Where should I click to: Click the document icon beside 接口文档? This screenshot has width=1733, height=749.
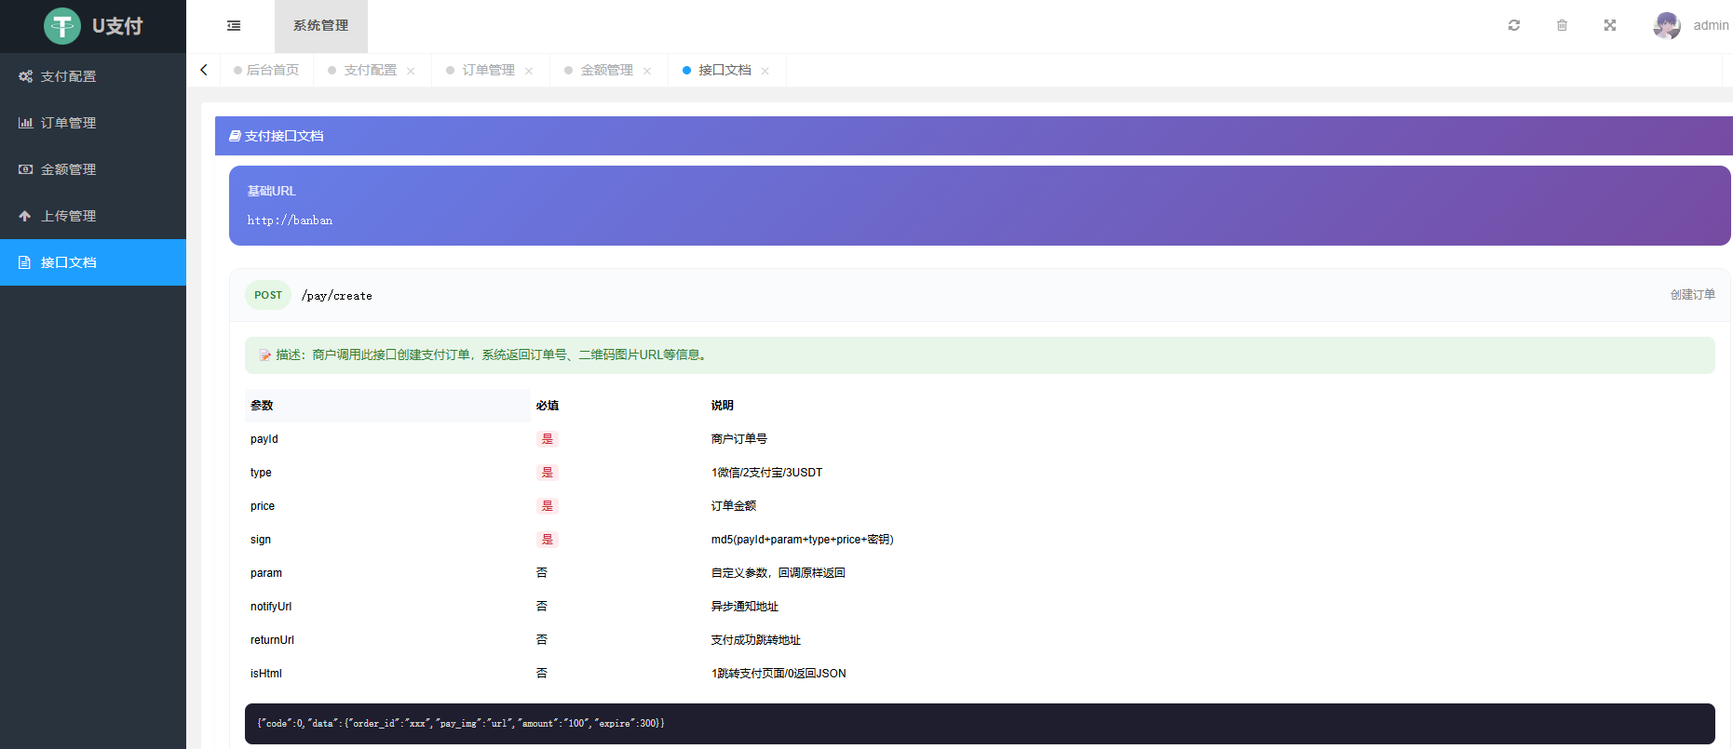[x=25, y=262]
